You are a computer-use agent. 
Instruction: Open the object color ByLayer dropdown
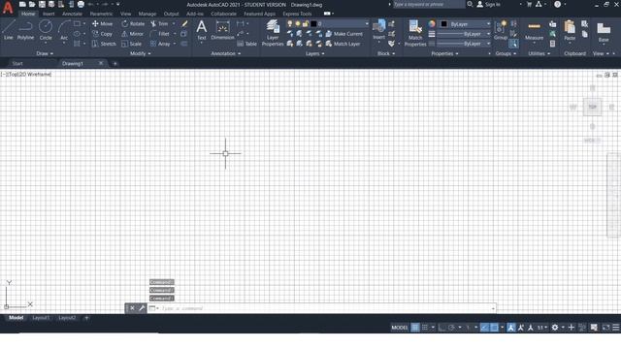488,24
